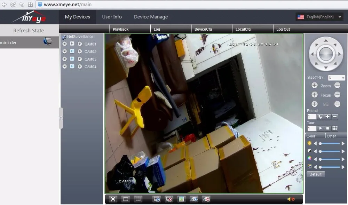Open the English language dropdown
Viewport: 348px width, 205px height.
point(319,17)
